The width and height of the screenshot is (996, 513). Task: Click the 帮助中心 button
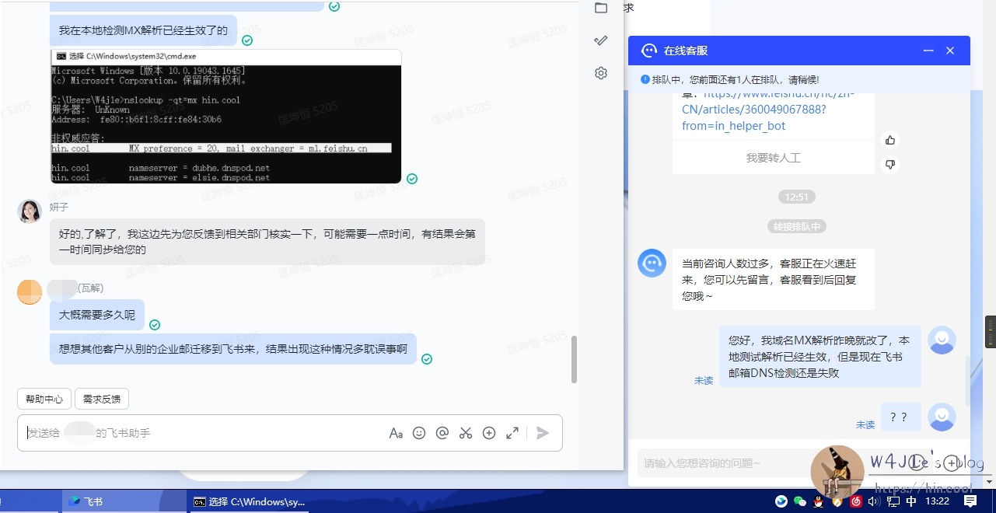tap(44, 399)
